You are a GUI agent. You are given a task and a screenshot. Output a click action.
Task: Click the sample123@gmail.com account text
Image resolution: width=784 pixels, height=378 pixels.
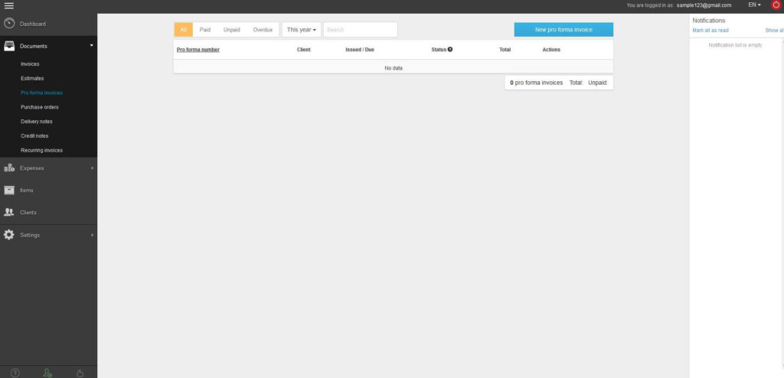704,5
